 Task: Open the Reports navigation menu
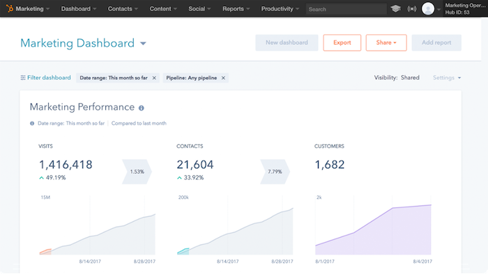[x=236, y=8]
